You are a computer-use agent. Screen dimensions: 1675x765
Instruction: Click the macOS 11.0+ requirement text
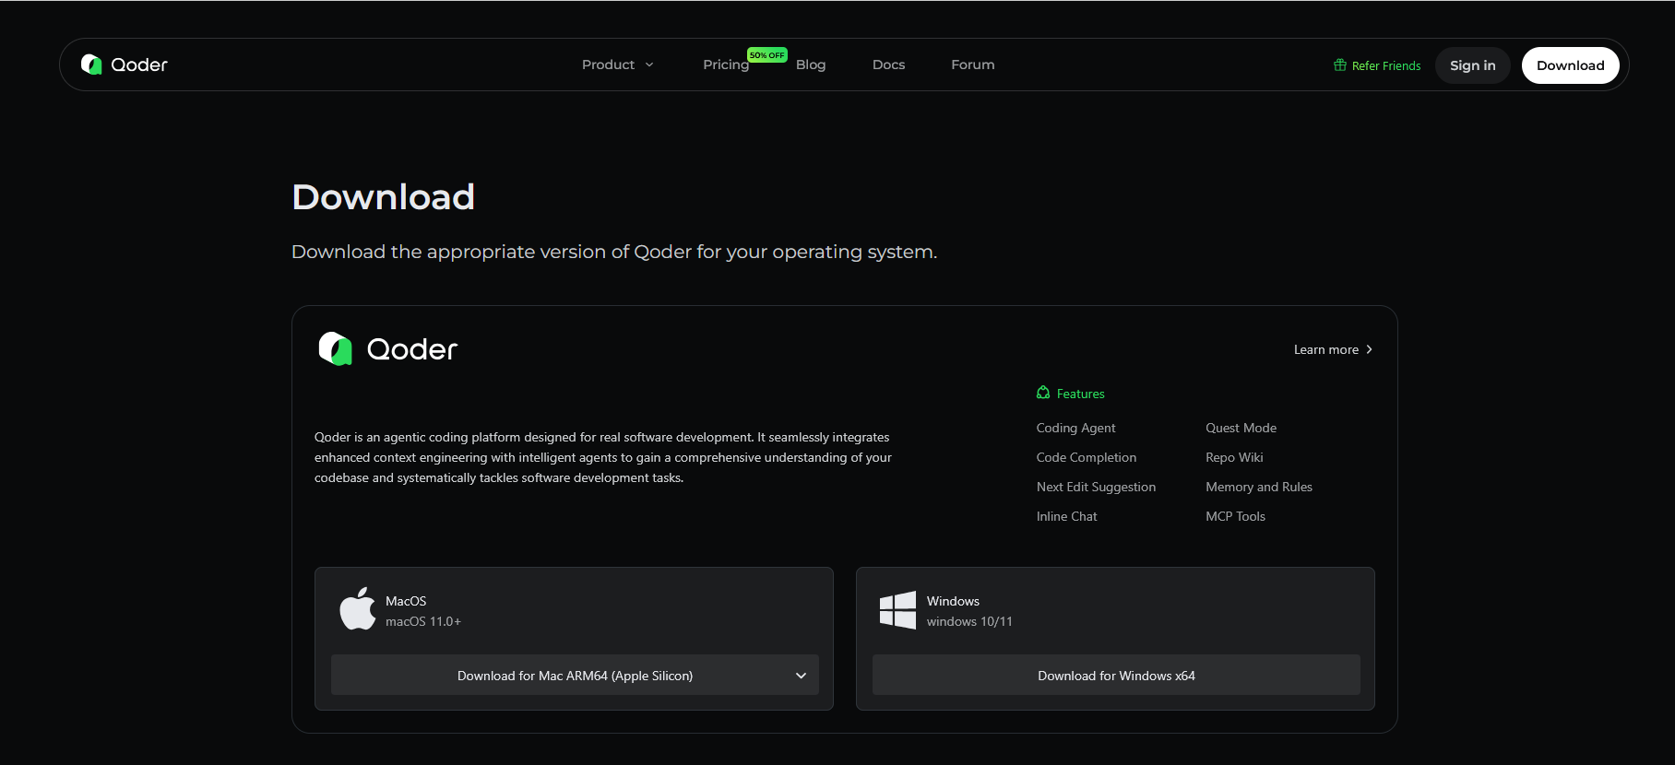(423, 621)
